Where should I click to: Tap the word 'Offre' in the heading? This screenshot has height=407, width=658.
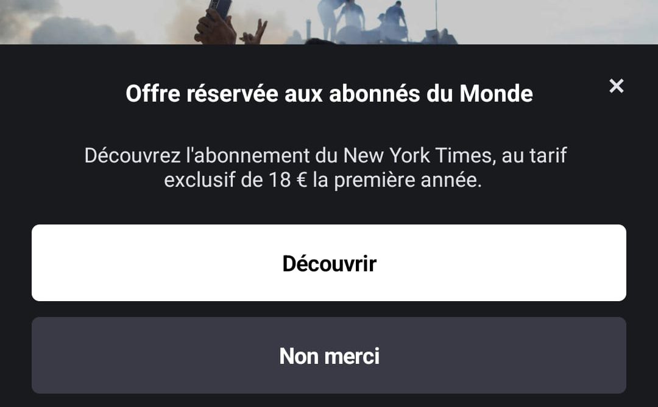153,94
